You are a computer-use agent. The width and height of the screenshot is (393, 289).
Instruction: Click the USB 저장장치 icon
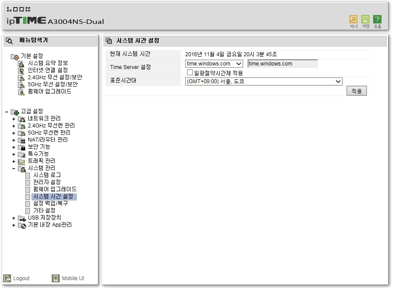22,219
